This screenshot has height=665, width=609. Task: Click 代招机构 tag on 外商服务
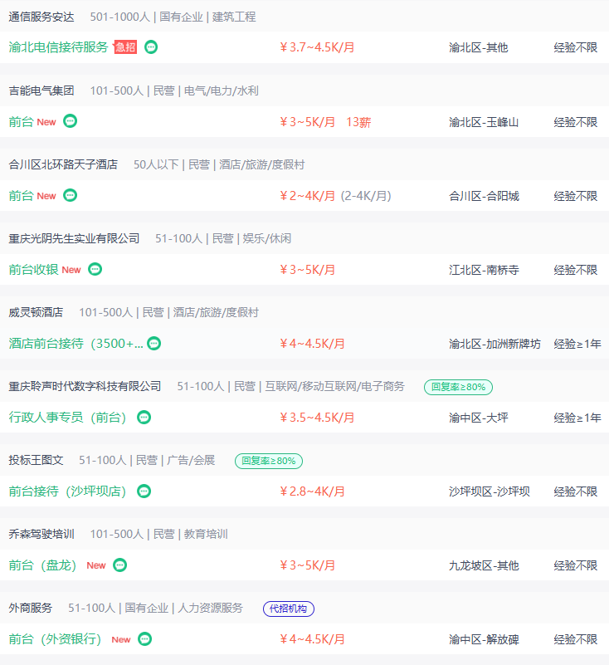(289, 609)
